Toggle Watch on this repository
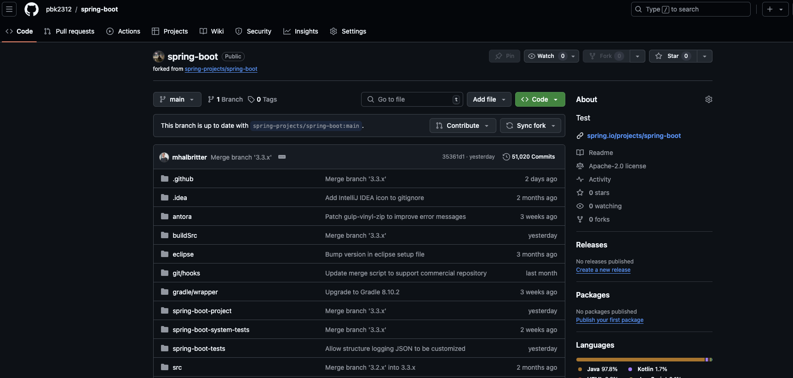793x378 pixels. pyautogui.click(x=546, y=56)
